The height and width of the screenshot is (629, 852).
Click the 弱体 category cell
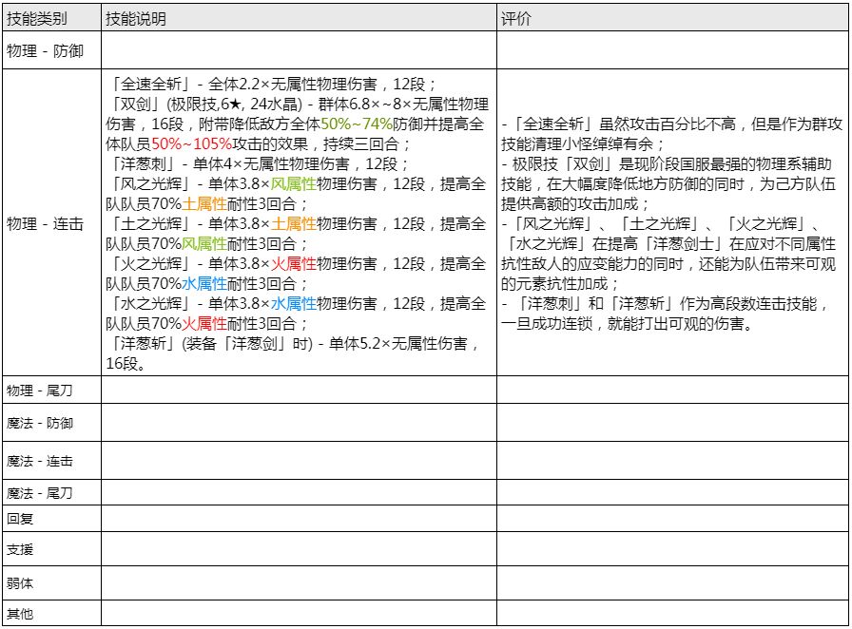pos(51,582)
